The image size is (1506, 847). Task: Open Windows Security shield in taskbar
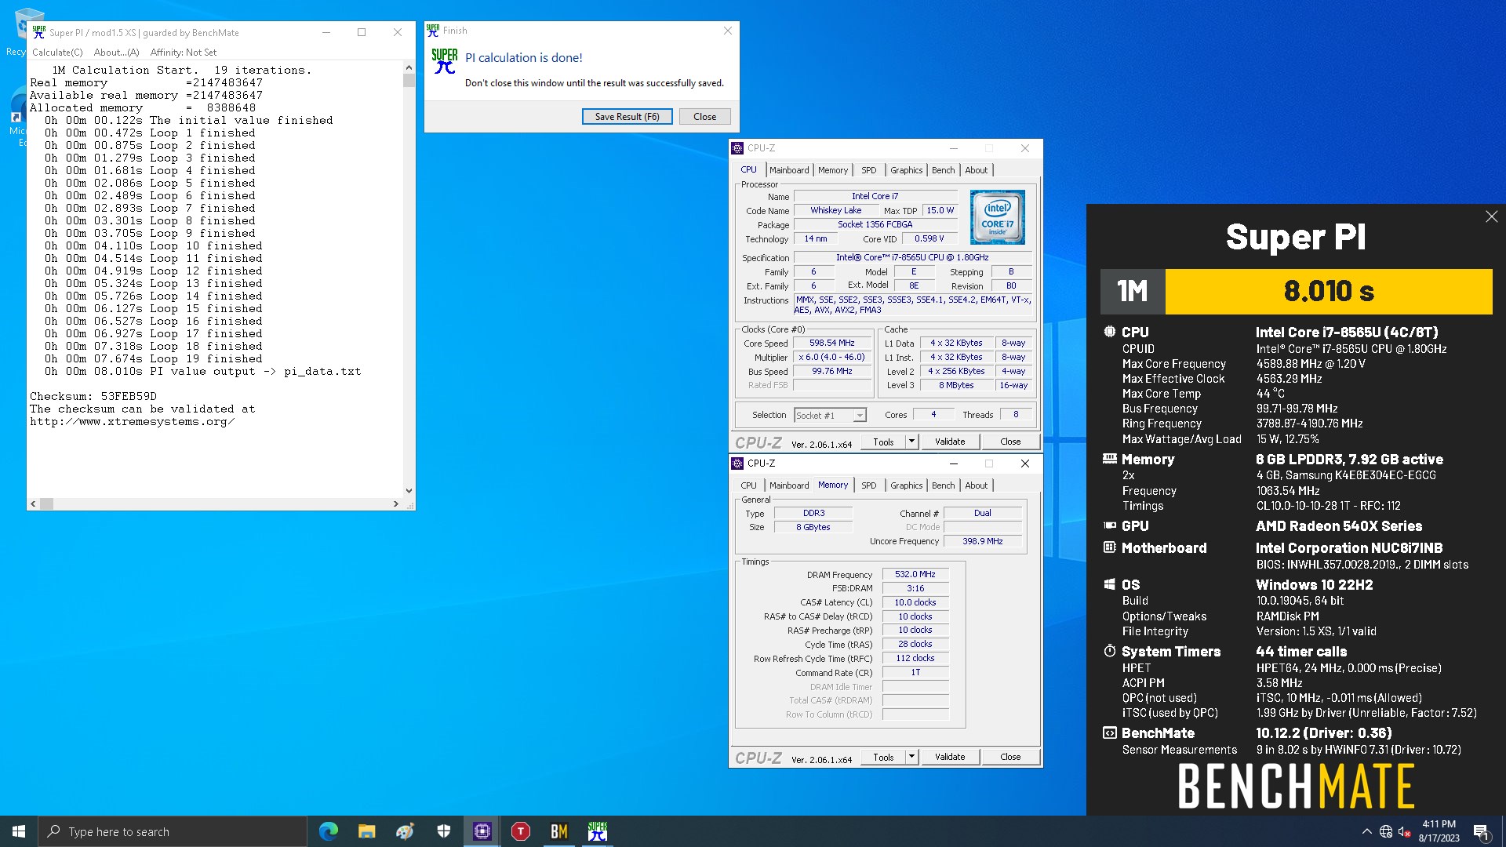point(444,831)
